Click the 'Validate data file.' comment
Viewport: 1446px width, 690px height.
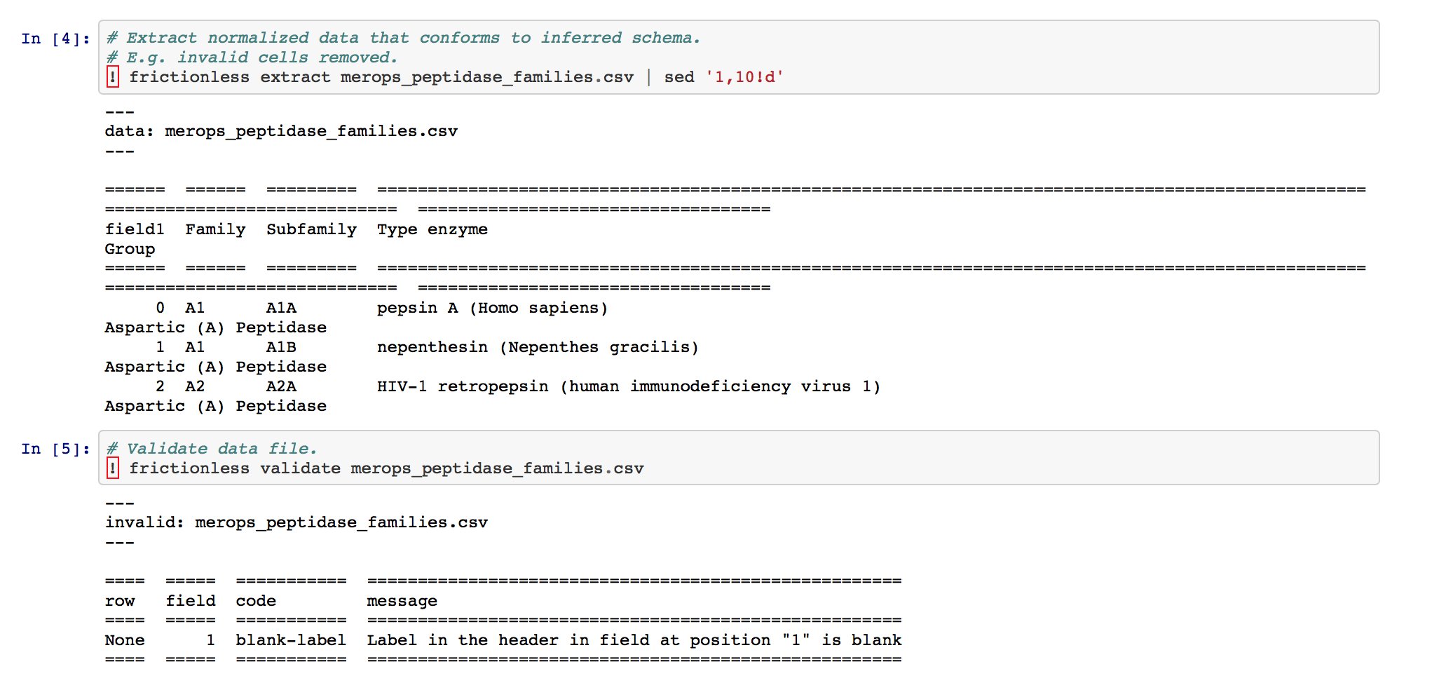click(x=212, y=449)
